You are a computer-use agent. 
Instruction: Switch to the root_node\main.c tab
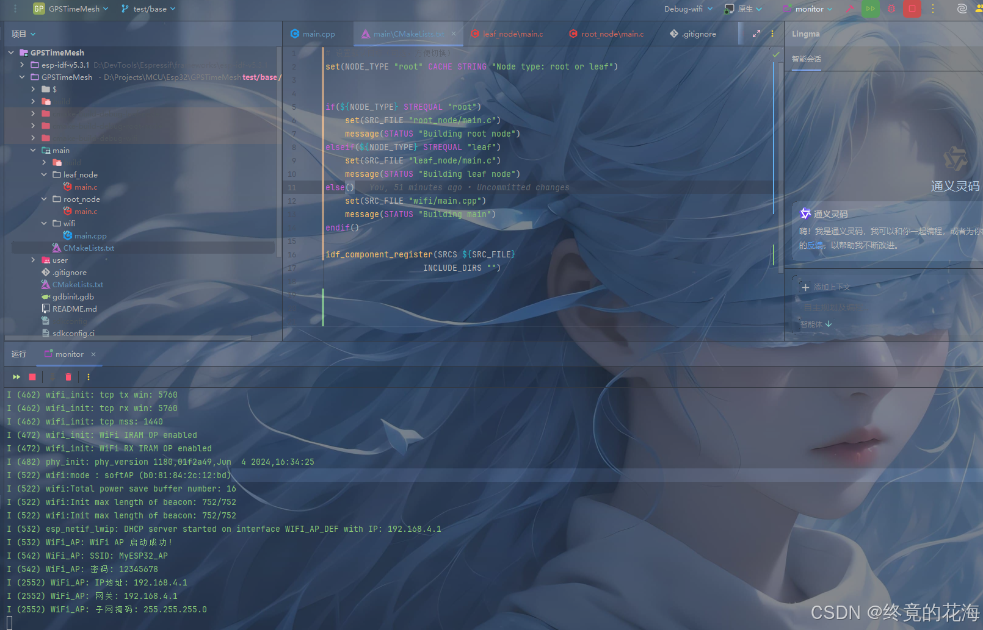607,34
